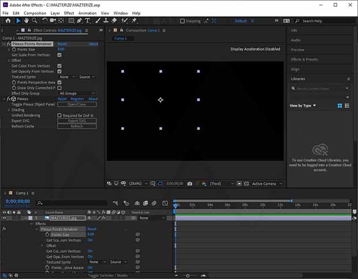Screen dimensions: 358x279
Task: Toggle the Snapping checkbox in toolbar
Action: point(182,21)
